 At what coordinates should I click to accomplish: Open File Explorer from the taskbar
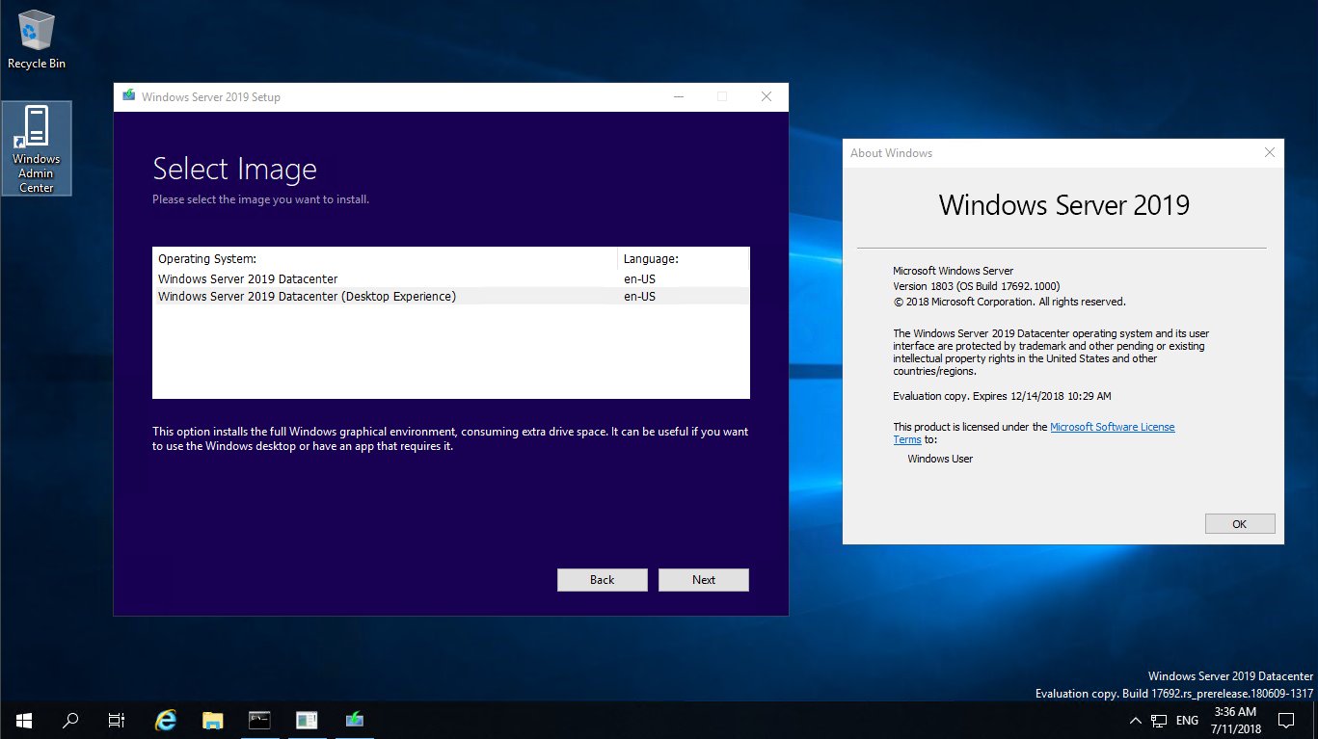point(213,720)
